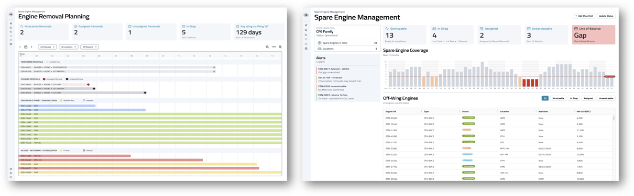Click the In Shop card icon in Removal Planning
Screen dimensions: 634x196
click(x=183, y=26)
